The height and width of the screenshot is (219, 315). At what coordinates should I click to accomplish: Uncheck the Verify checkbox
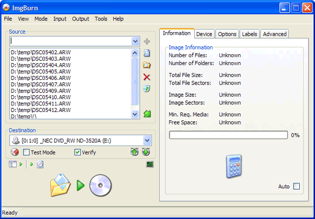78,152
